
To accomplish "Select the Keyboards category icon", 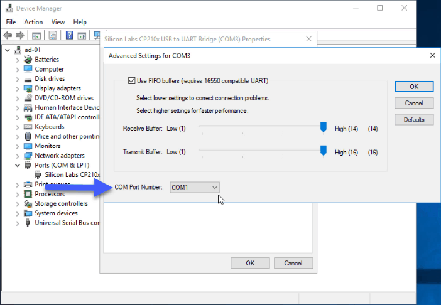I will (28, 127).
